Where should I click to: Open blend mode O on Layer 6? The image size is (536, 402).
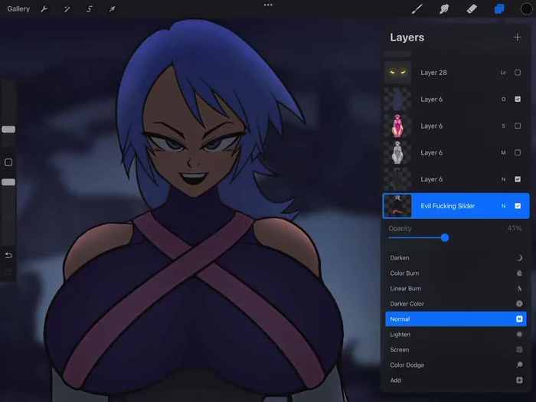503,99
